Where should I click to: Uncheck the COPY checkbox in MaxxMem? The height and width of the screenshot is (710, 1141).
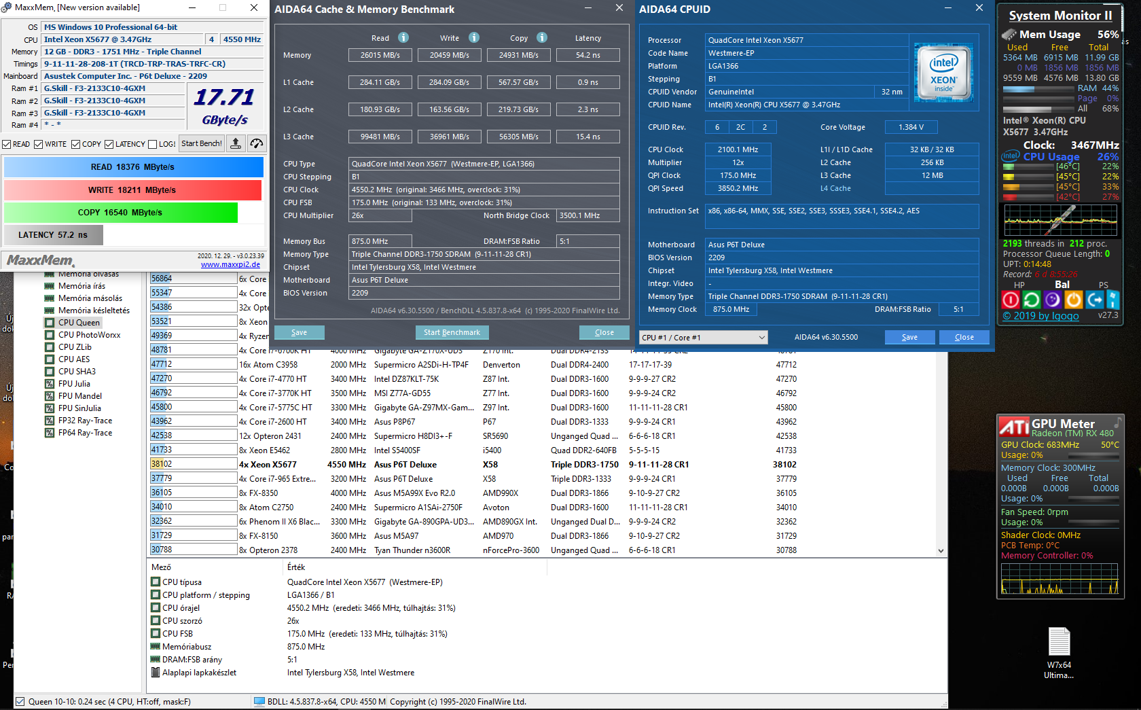coord(75,144)
